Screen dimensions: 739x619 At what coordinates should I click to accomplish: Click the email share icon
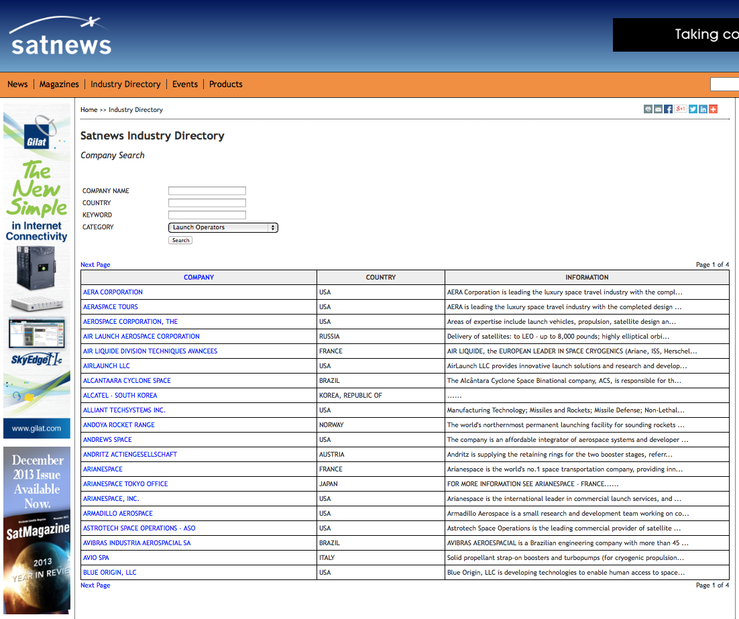[659, 109]
